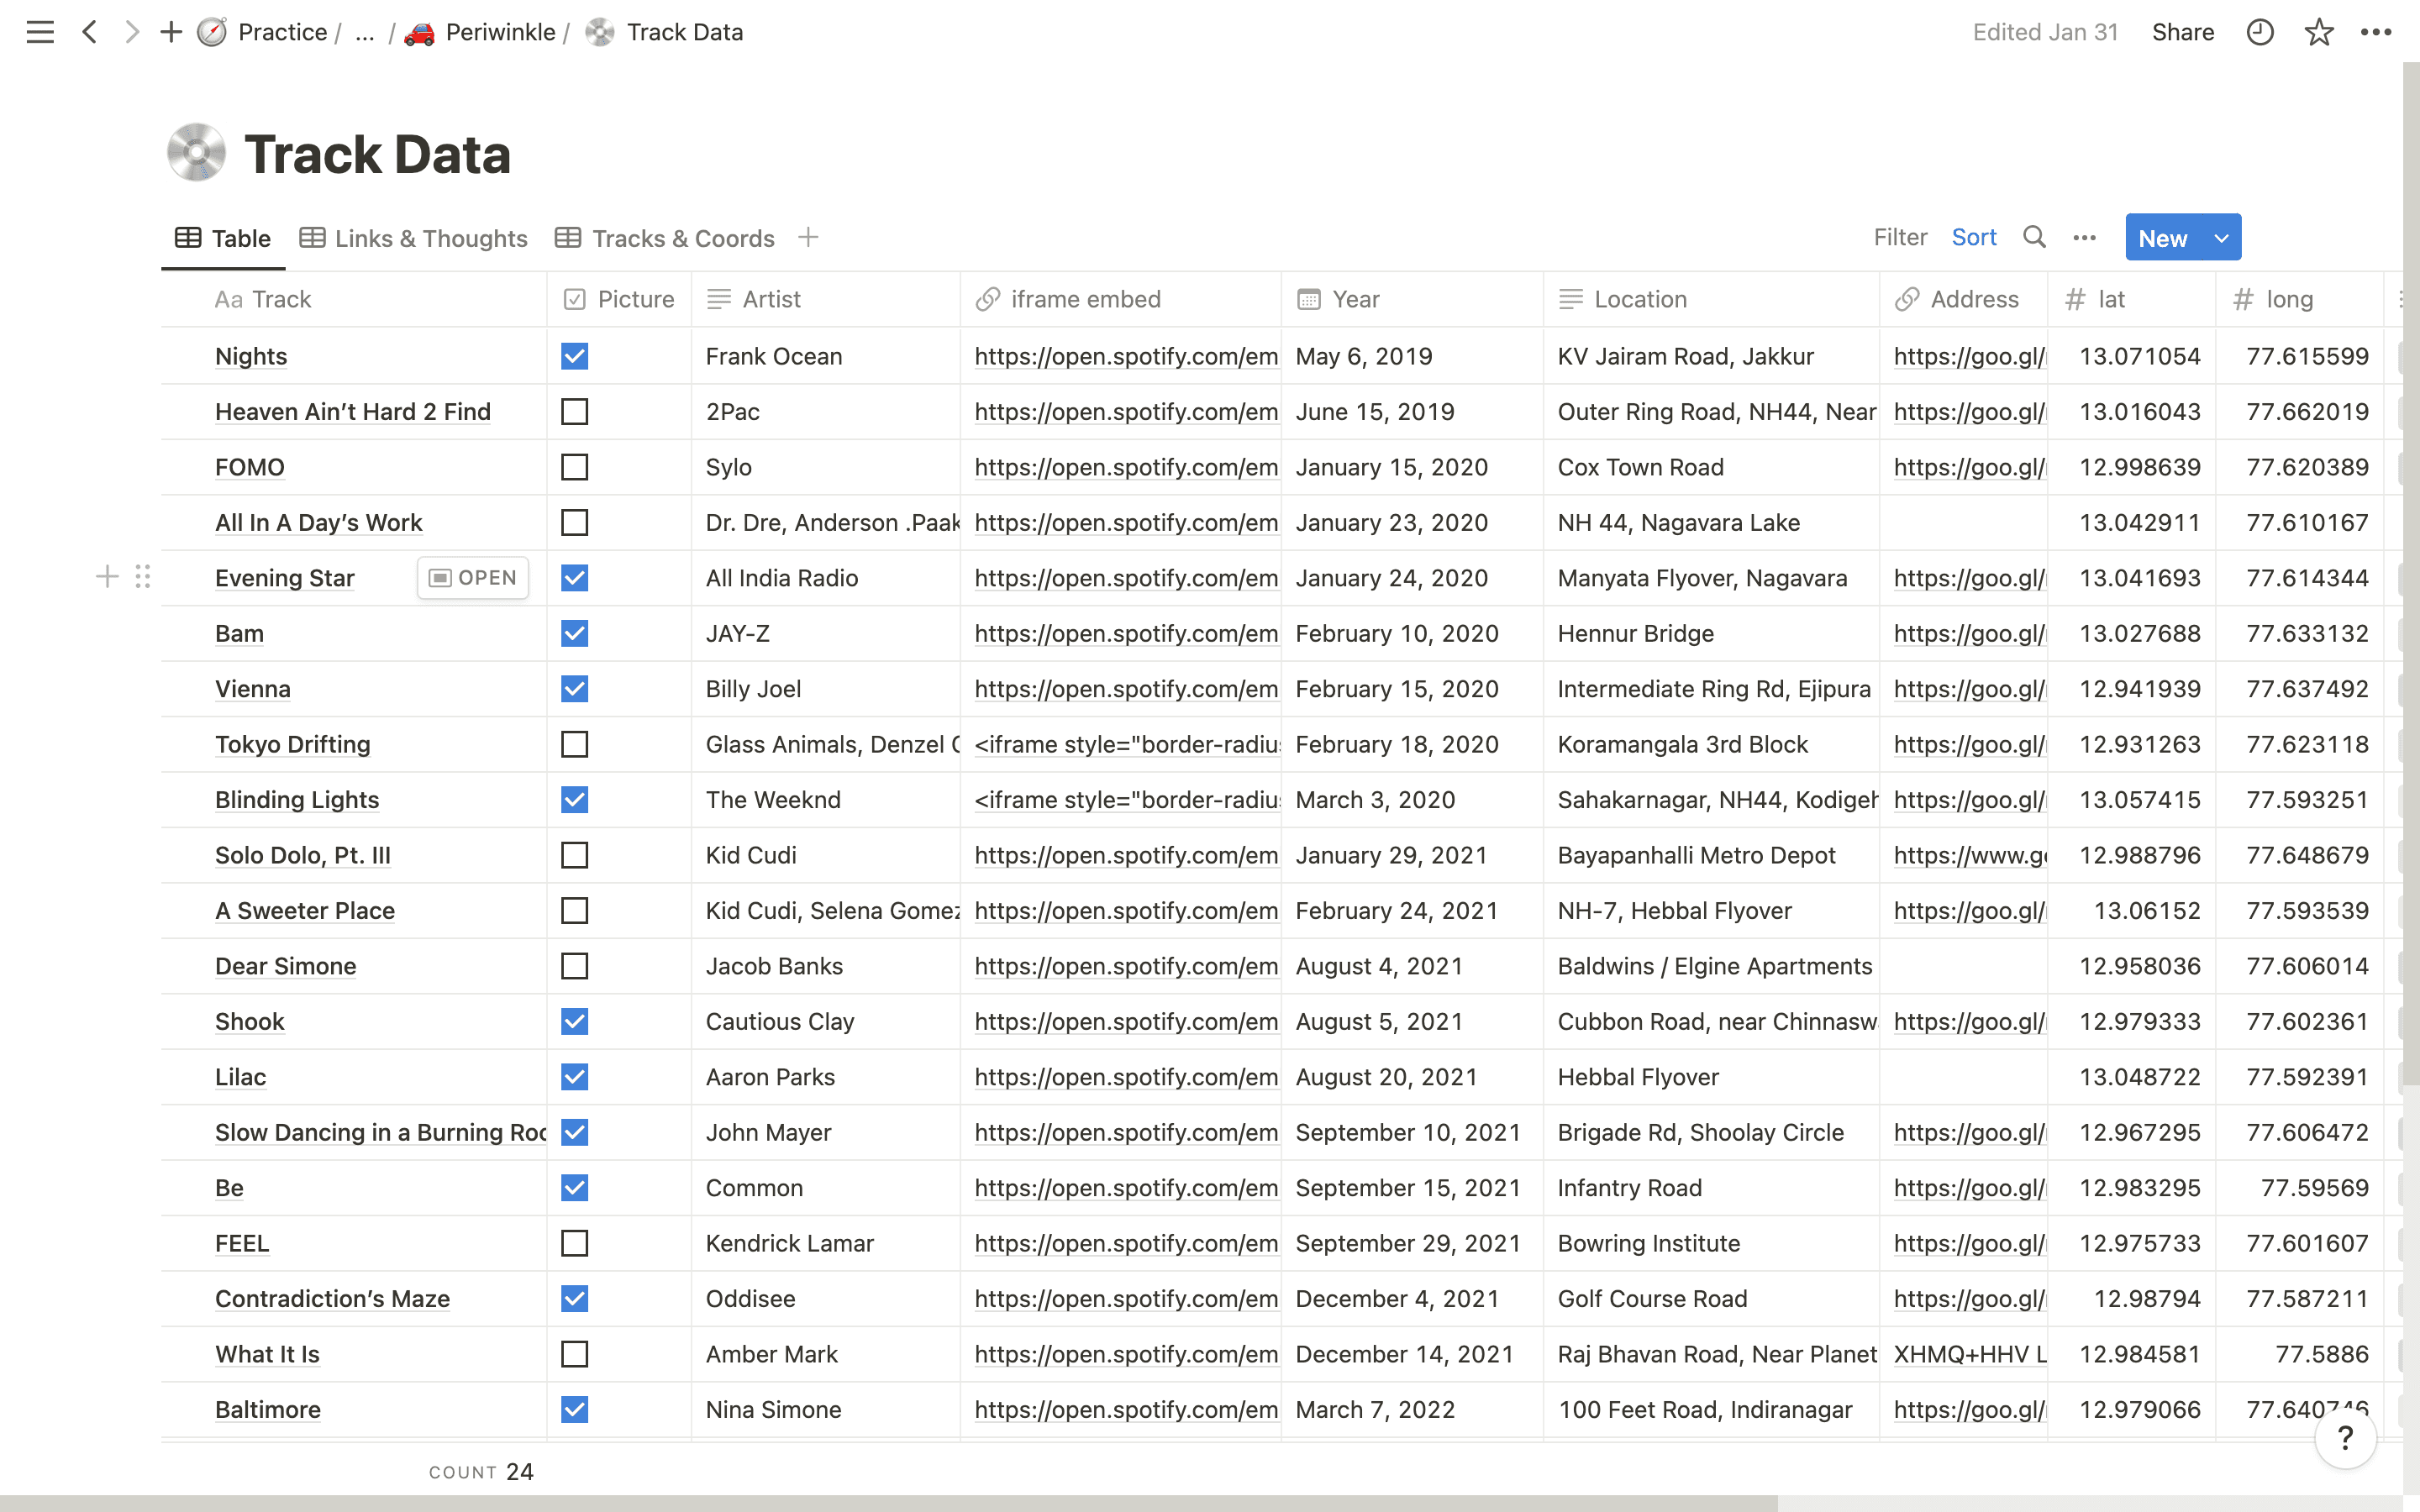Viewport: 2420px width, 1512px height.
Task: Click the back navigation arrow
Action: click(x=90, y=32)
